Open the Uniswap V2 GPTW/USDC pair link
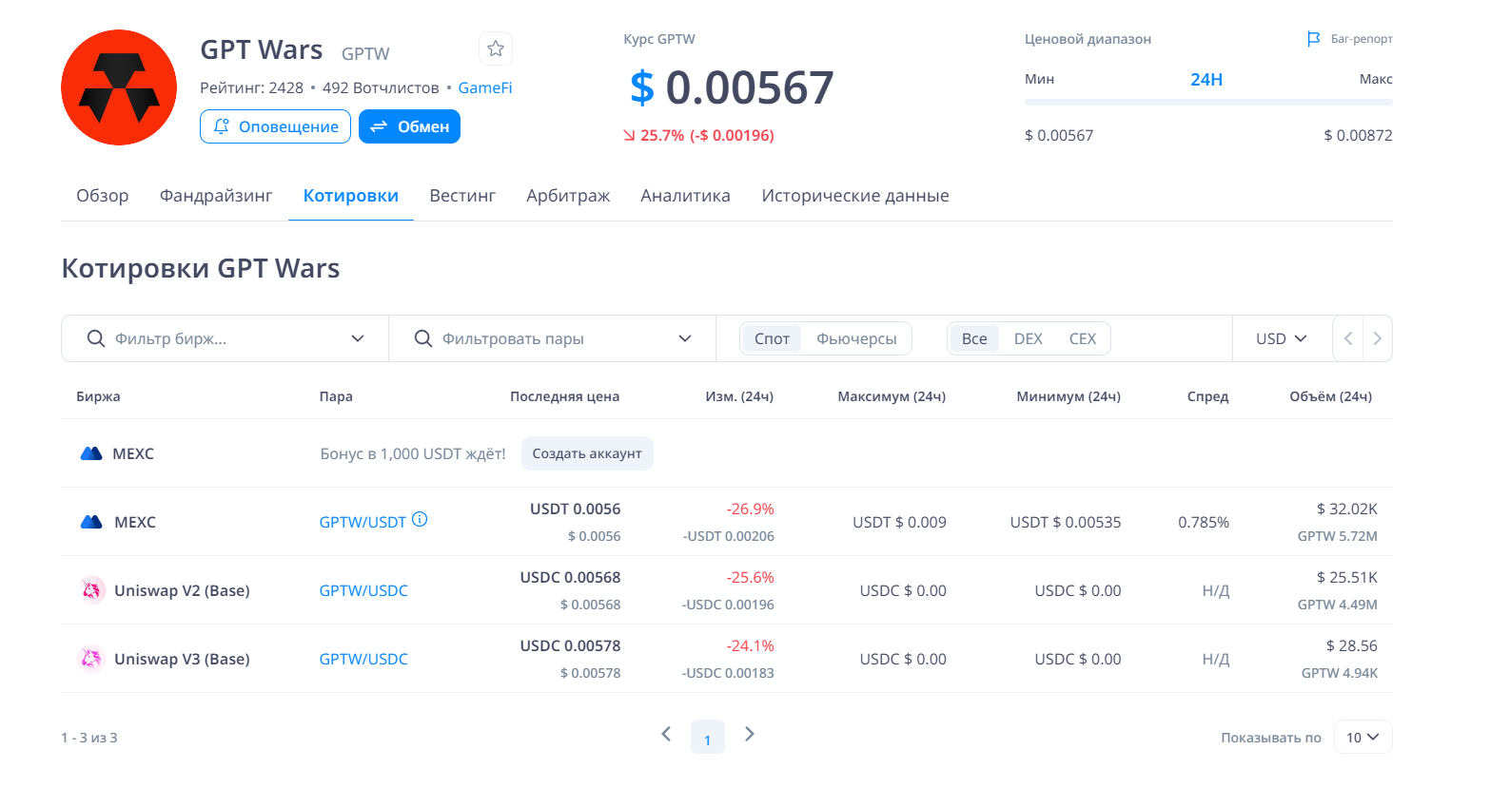 tap(363, 590)
